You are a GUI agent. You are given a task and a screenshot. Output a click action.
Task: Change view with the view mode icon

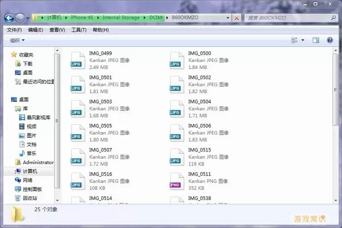pyautogui.click(x=295, y=40)
